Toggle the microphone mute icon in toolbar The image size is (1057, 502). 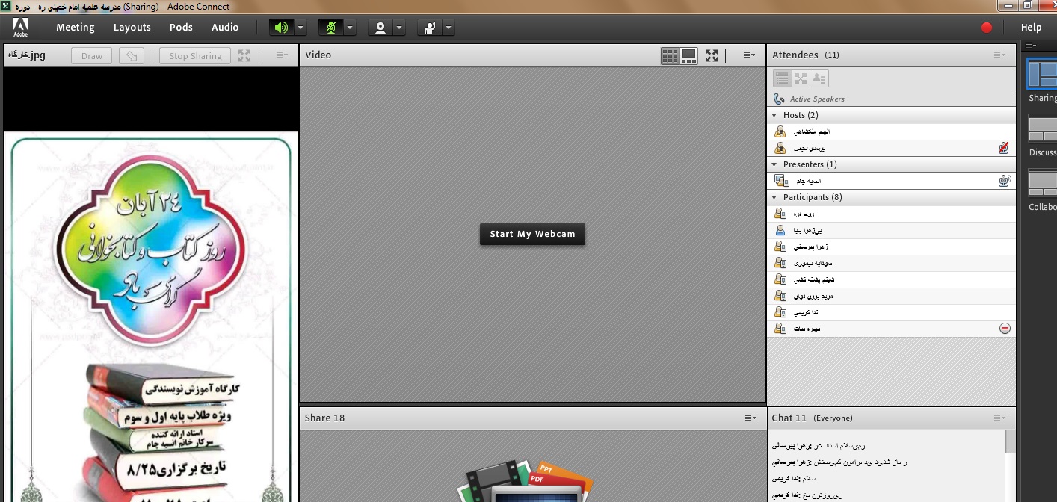(330, 28)
